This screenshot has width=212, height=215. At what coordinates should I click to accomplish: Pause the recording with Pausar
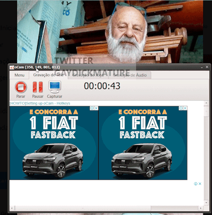coord(38,89)
